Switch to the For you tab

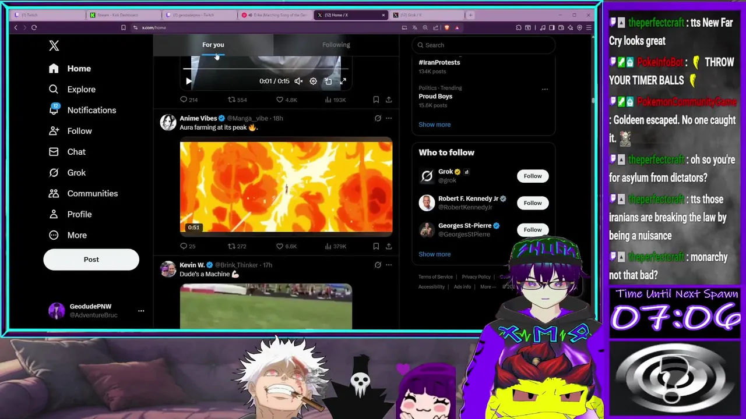213,45
